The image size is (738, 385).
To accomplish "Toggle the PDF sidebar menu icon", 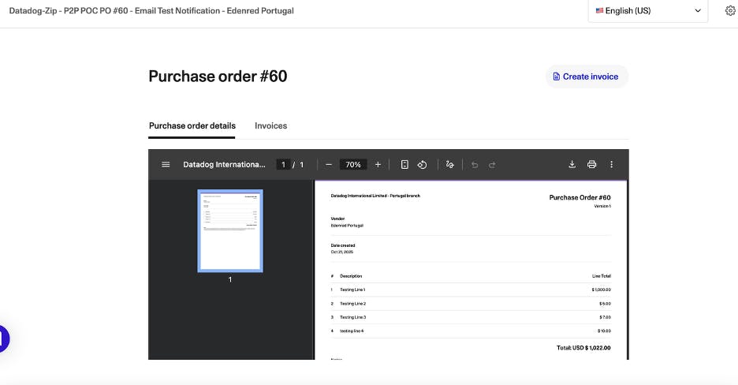I will (166, 164).
